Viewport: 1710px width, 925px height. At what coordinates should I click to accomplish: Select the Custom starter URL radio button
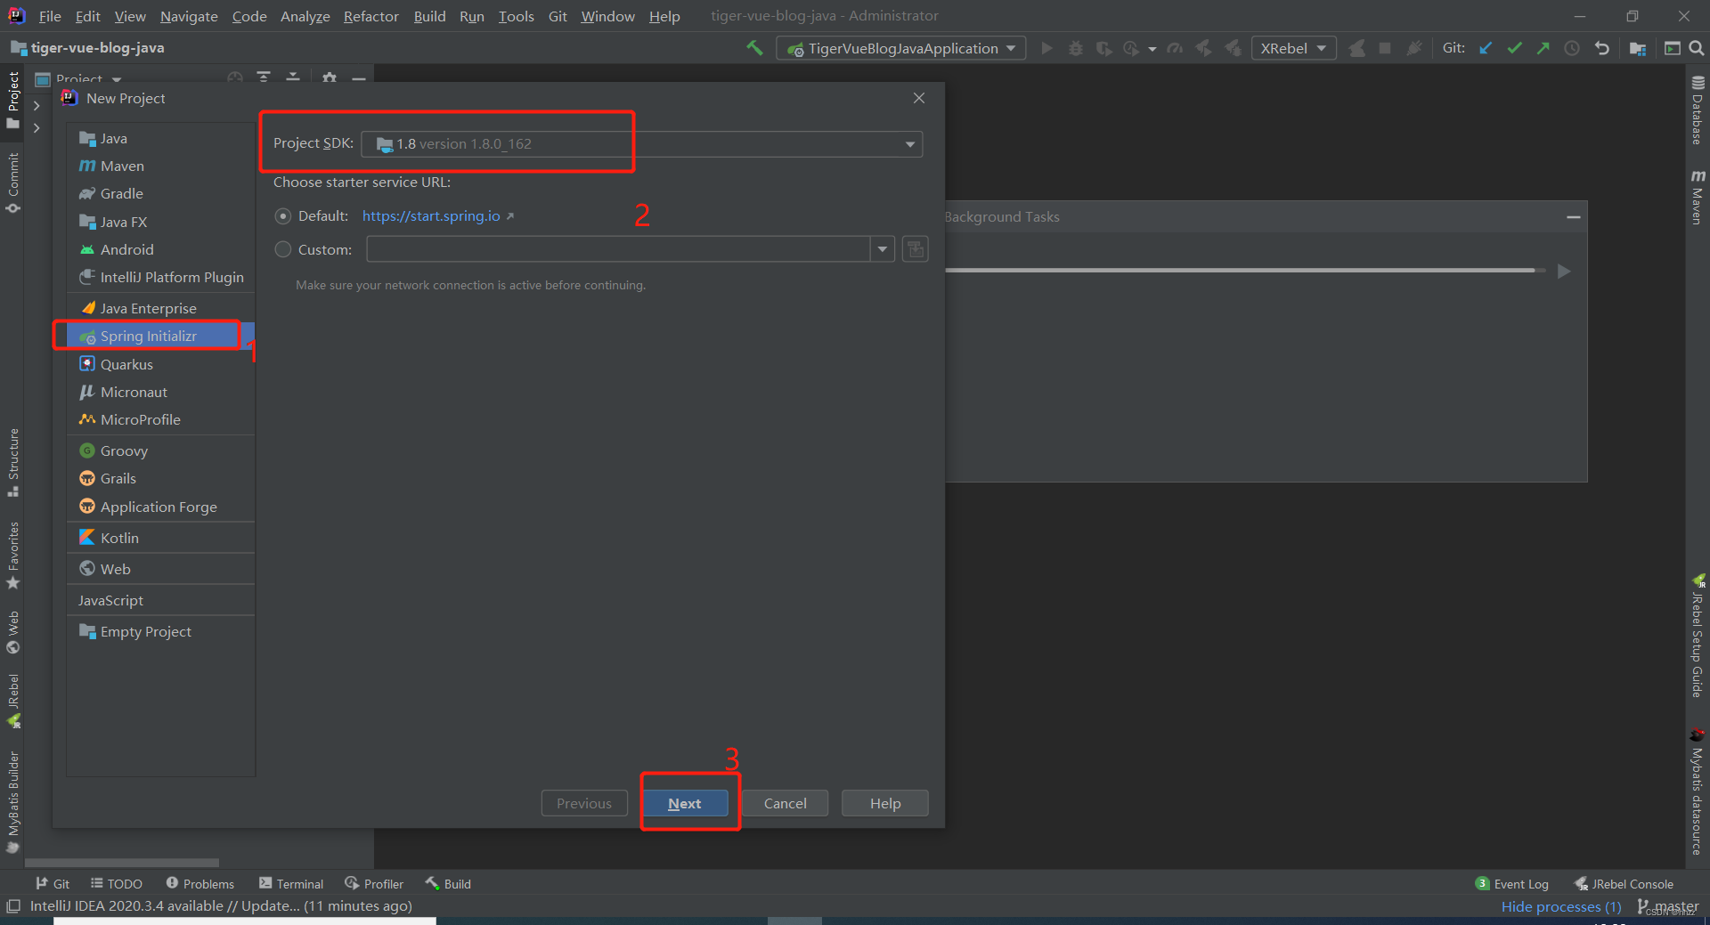click(x=283, y=249)
